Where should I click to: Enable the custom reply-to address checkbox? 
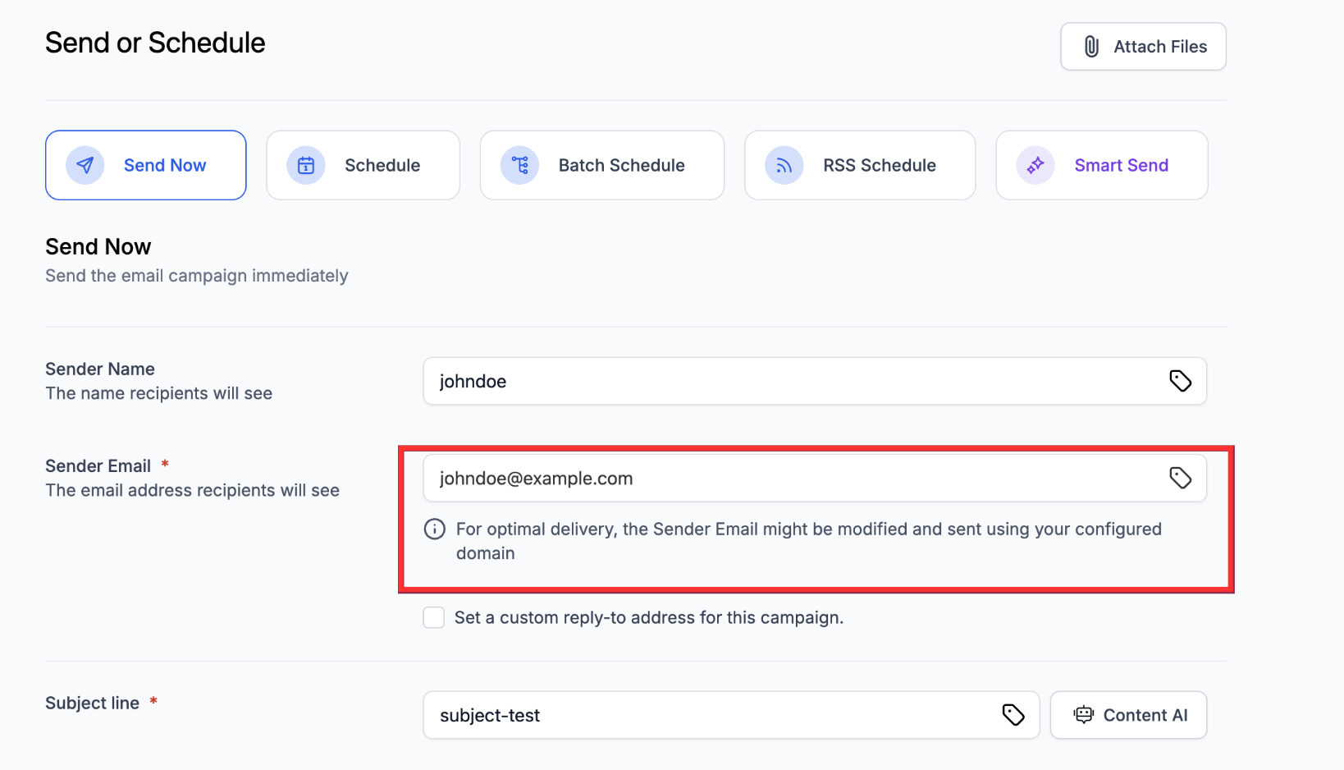(434, 617)
